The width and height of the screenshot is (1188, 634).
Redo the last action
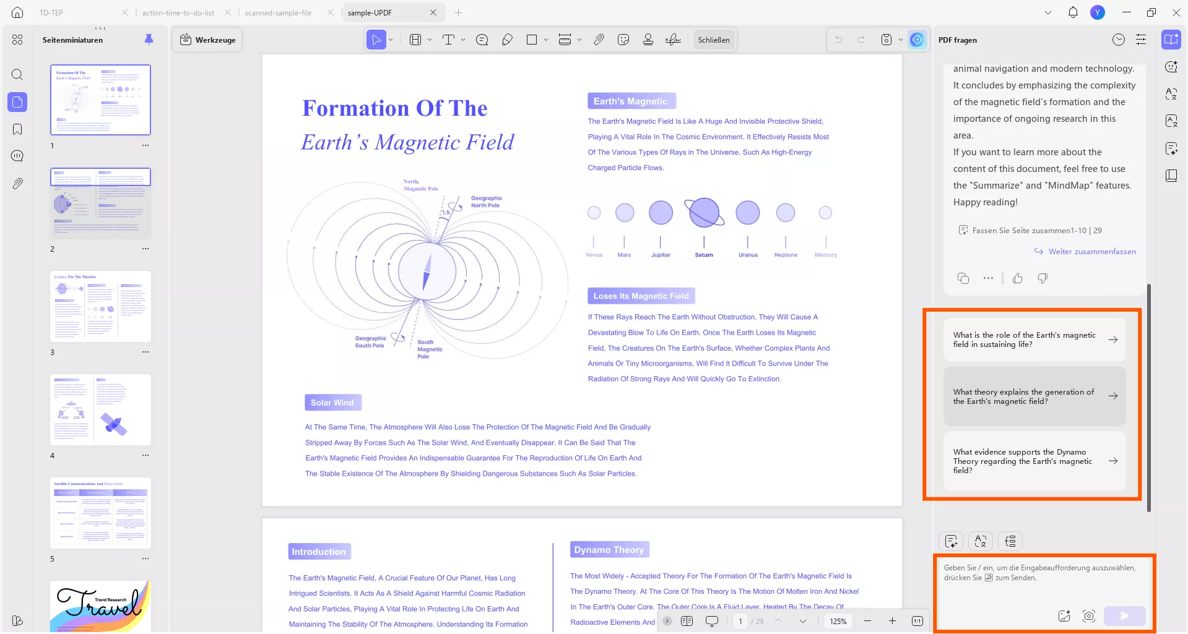tap(861, 40)
